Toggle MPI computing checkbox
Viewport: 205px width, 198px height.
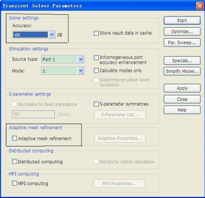14,183
